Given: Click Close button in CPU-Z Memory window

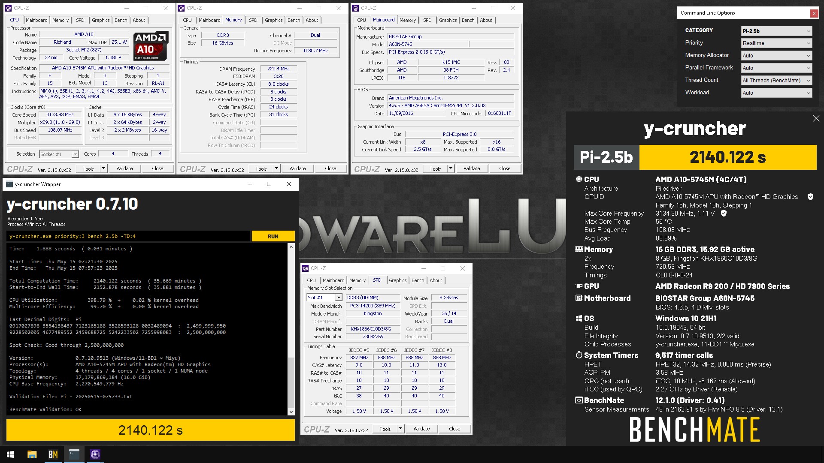Looking at the screenshot, I should [330, 168].
